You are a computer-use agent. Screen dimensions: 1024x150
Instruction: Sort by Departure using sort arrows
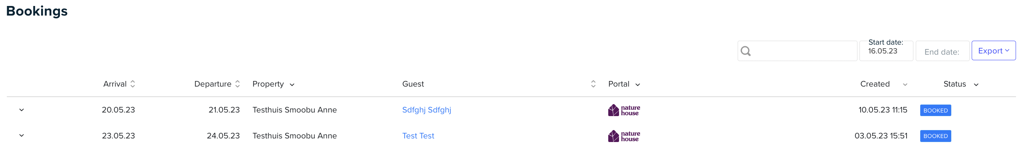237,84
